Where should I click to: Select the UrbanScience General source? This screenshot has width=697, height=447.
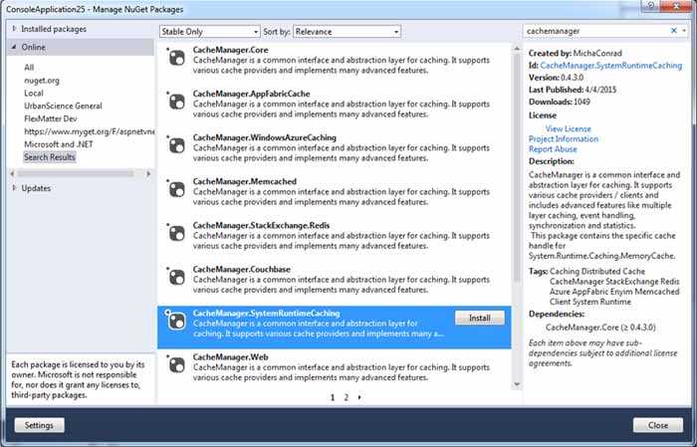(63, 106)
